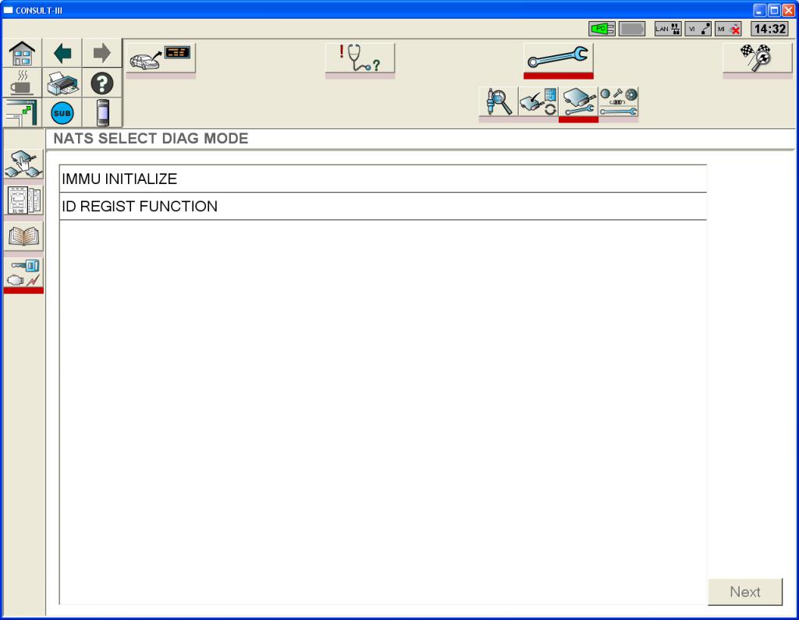Open the car-to-display vehicle selection tab
Viewport: 799px width, 620px height.
pyautogui.click(x=161, y=58)
